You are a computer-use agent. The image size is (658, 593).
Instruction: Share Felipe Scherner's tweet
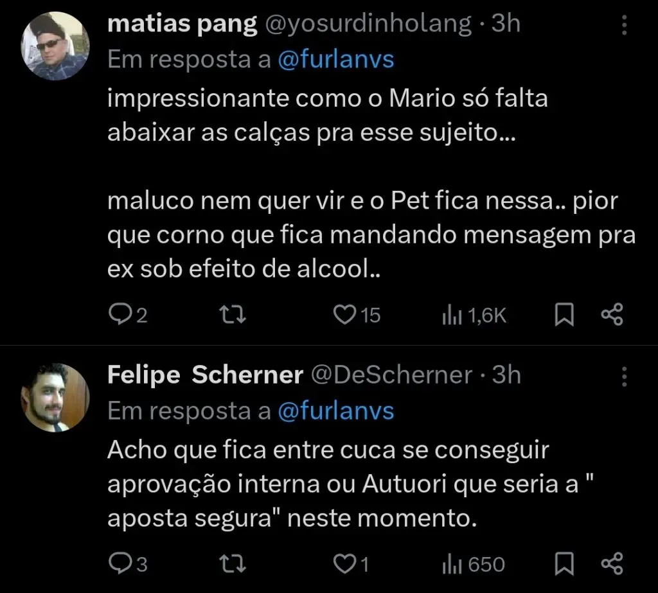click(x=611, y=564)
